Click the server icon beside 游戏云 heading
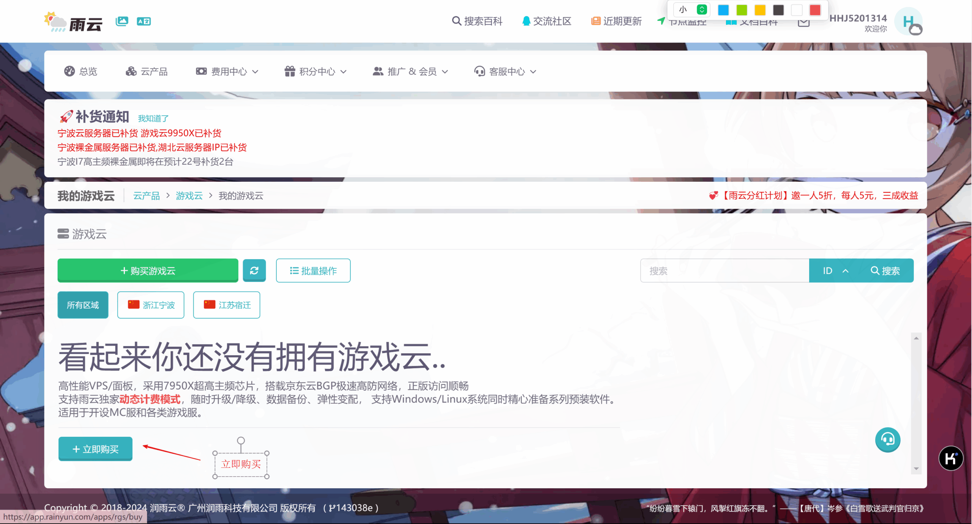 click(63, 234)
